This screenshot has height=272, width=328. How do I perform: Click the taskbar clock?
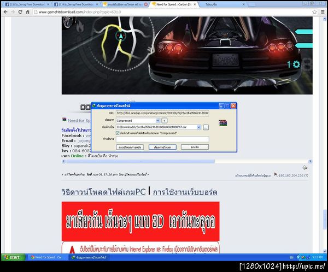317,257
